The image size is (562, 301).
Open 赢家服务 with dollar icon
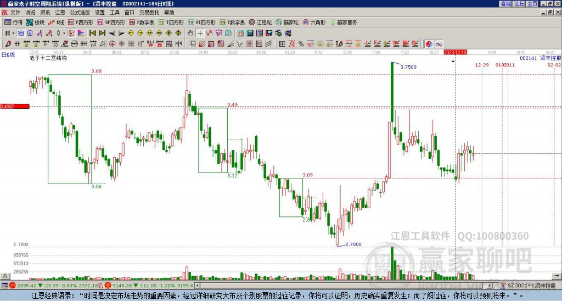[x=344, y=22]
